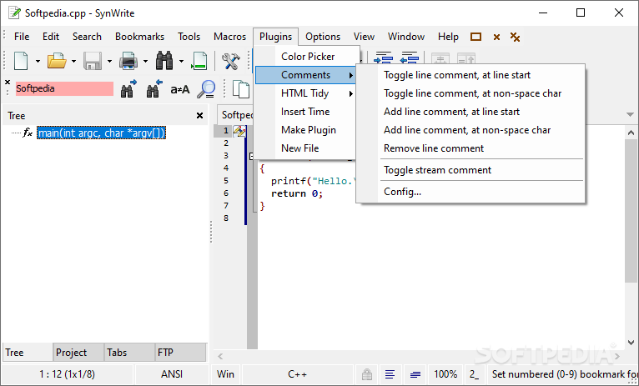Switch to the Project panel tab
This screenshot has height=386, width=639.
[x=78, y=352]
